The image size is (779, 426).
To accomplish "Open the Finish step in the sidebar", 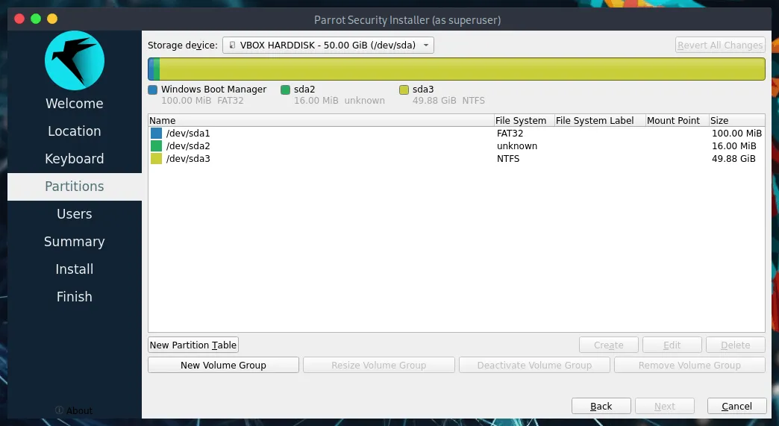I will pos(75,297).
